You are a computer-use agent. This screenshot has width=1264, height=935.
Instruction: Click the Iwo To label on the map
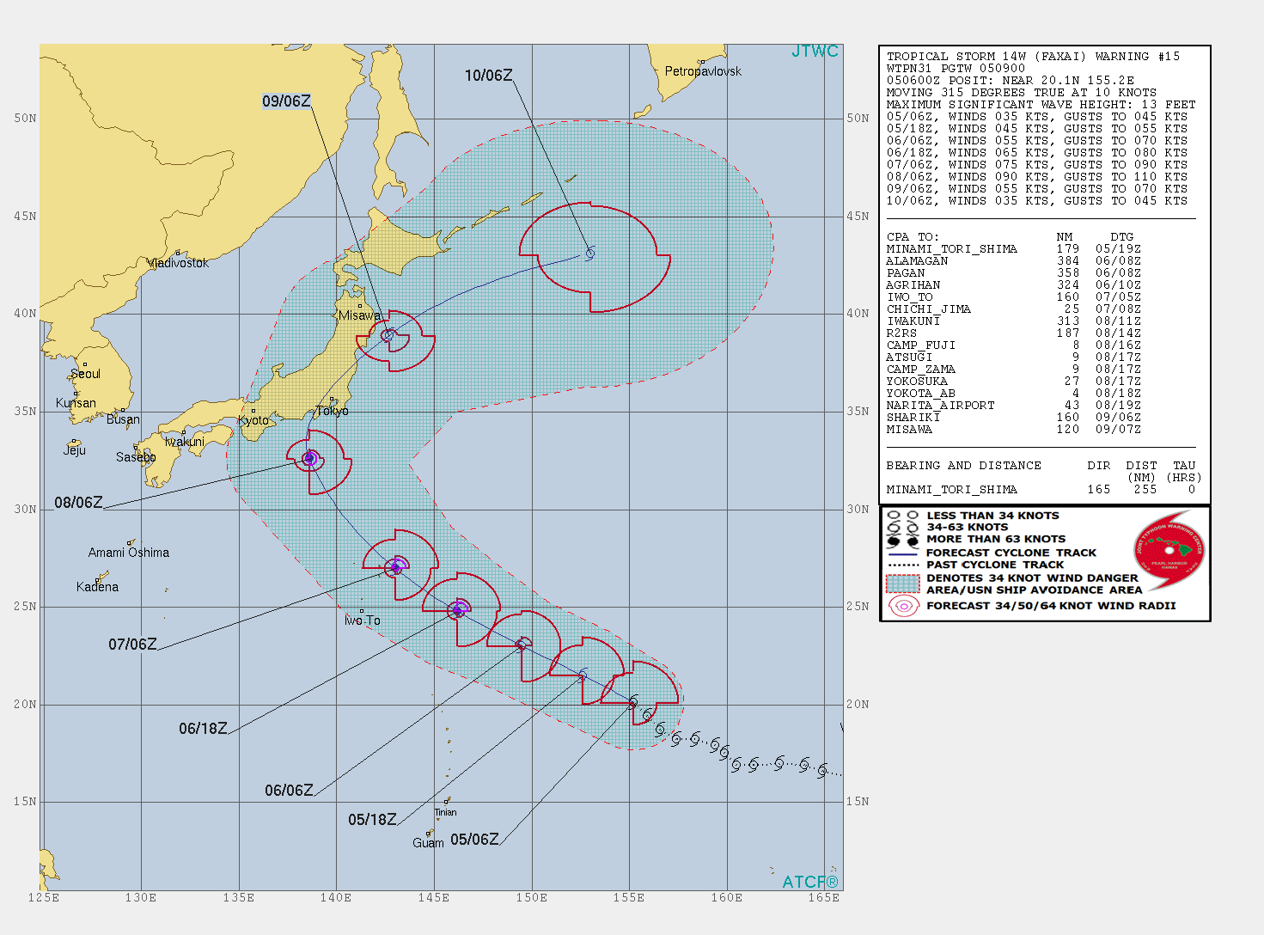(x=362, y=620)
